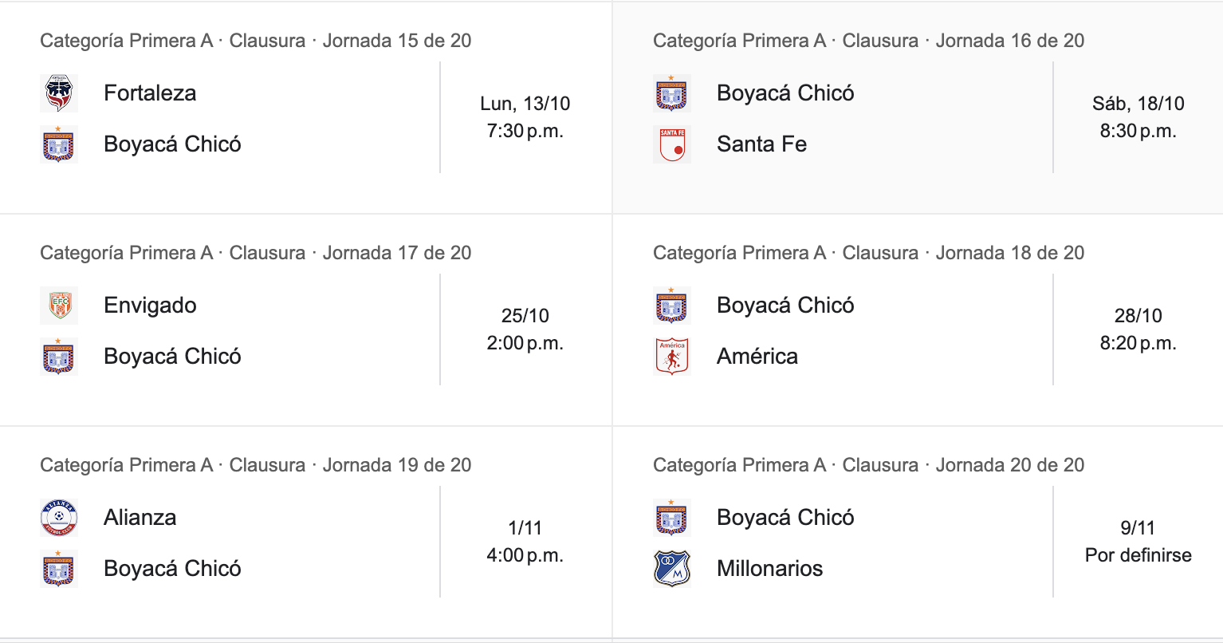Select the Alianza team name
This screenshot has width=1223, height=643.
pyautogui.click(x=140, y=518)
